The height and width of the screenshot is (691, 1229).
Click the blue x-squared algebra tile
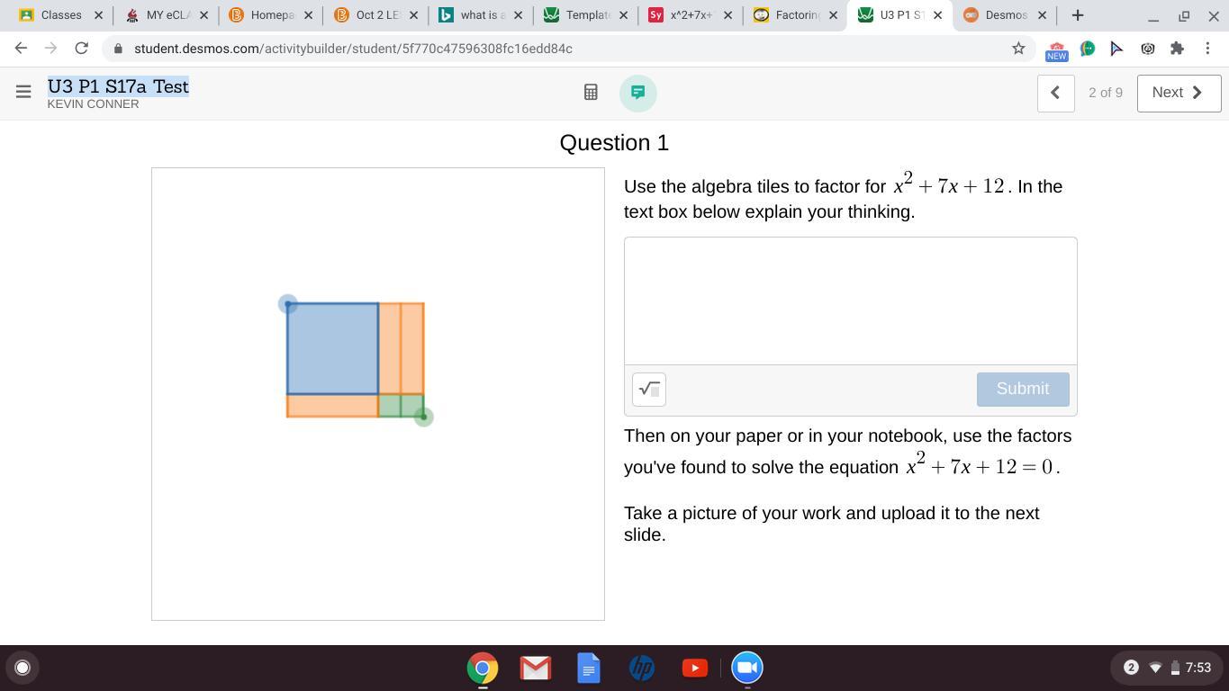coord(332,349)
